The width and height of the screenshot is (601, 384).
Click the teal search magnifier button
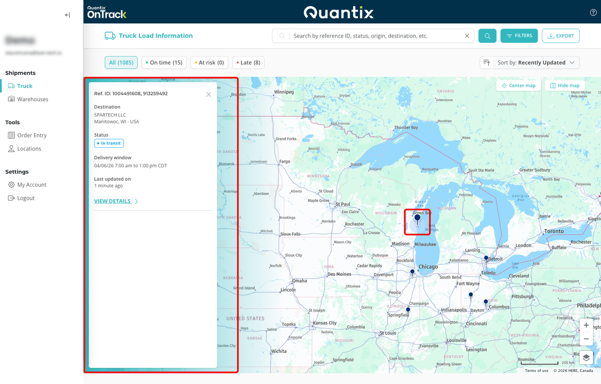tap(487, 36)
